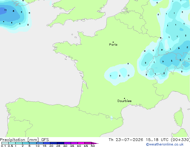Click the over-50 mm arrow swatch
190x147 pixels.
[95, 143]
